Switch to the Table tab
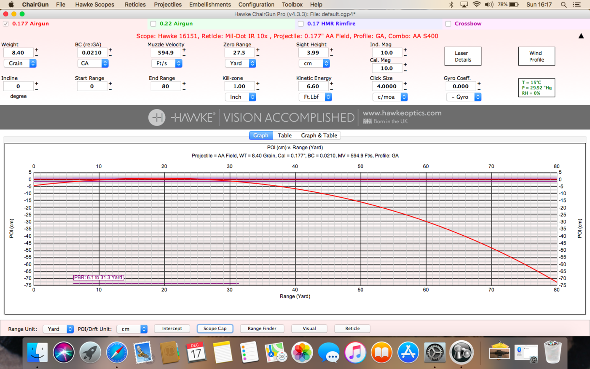 pos(284,135)
